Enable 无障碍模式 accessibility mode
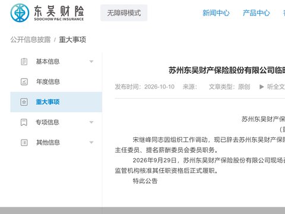The height and width of the screenshot is (214, 285). [124, 13]
